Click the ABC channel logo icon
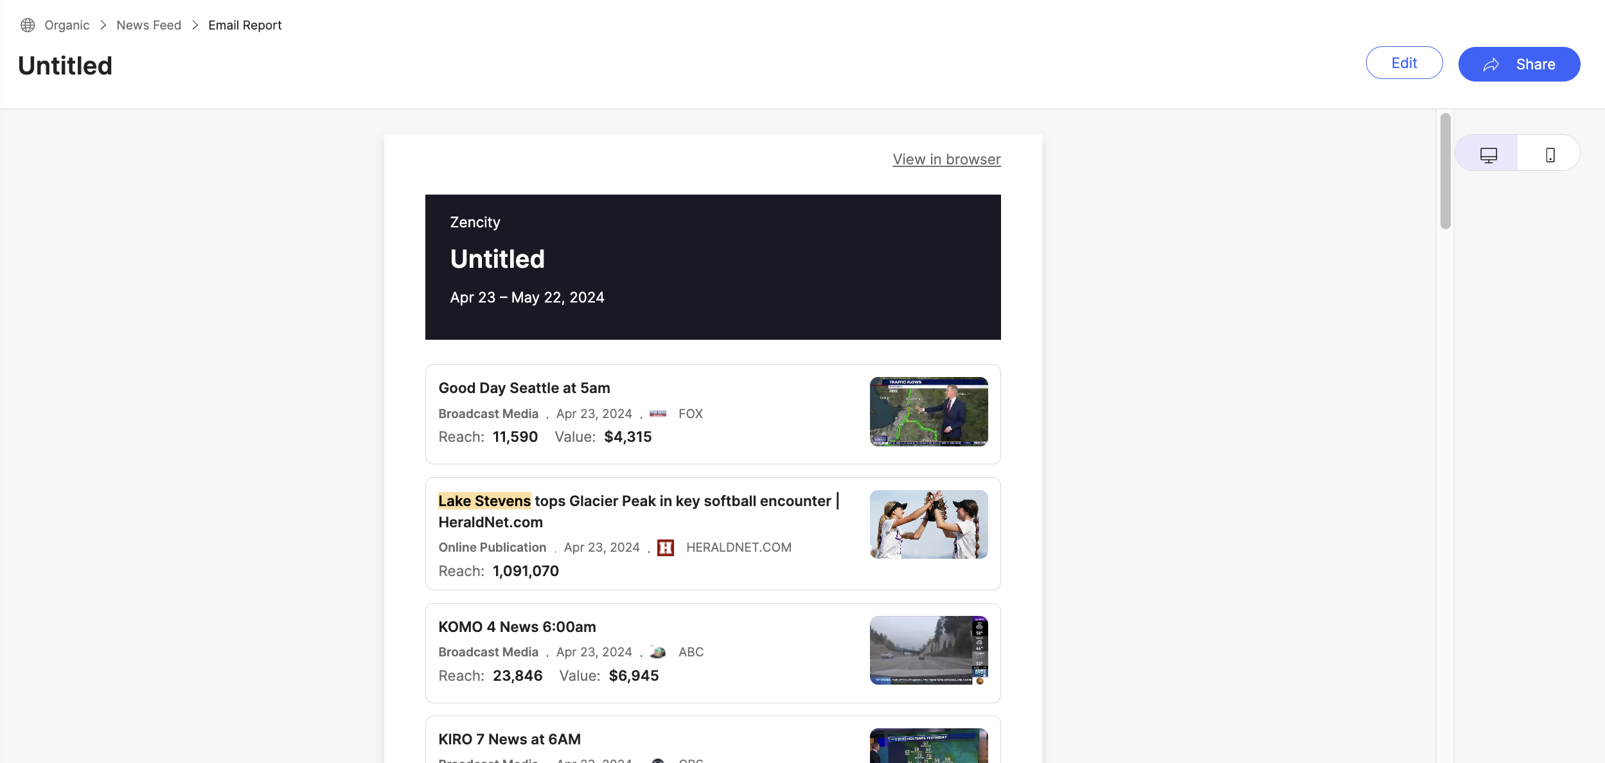The width and height of the screenshot is (1605, 763). [657, 652]
